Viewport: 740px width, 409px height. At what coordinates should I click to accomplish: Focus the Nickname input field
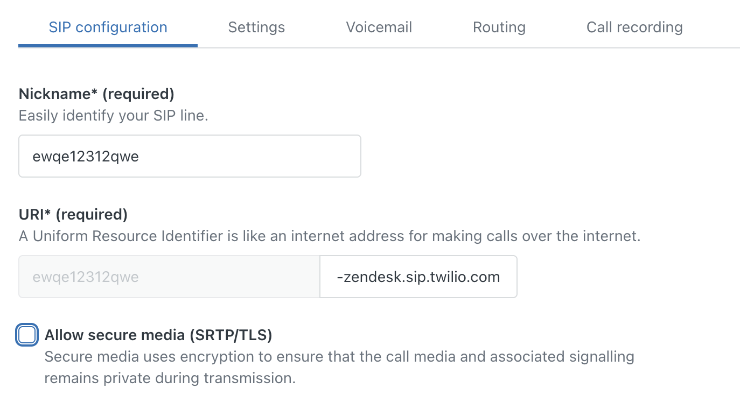tap(190, 156)
